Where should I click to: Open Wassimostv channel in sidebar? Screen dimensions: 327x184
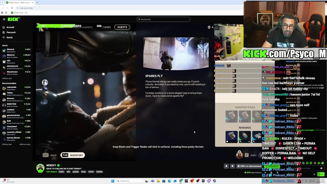16,73
